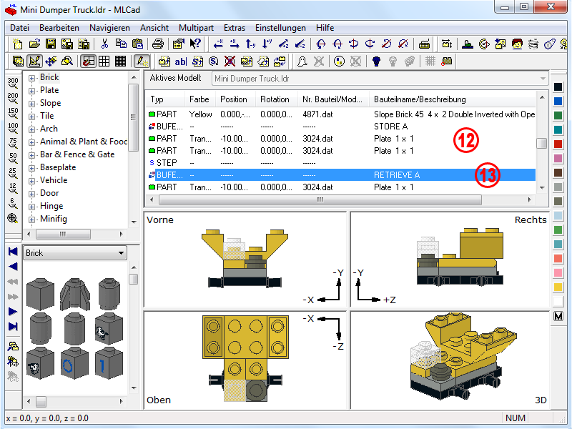
Task: Open the Multipart menu
Action: click(196, 28)
